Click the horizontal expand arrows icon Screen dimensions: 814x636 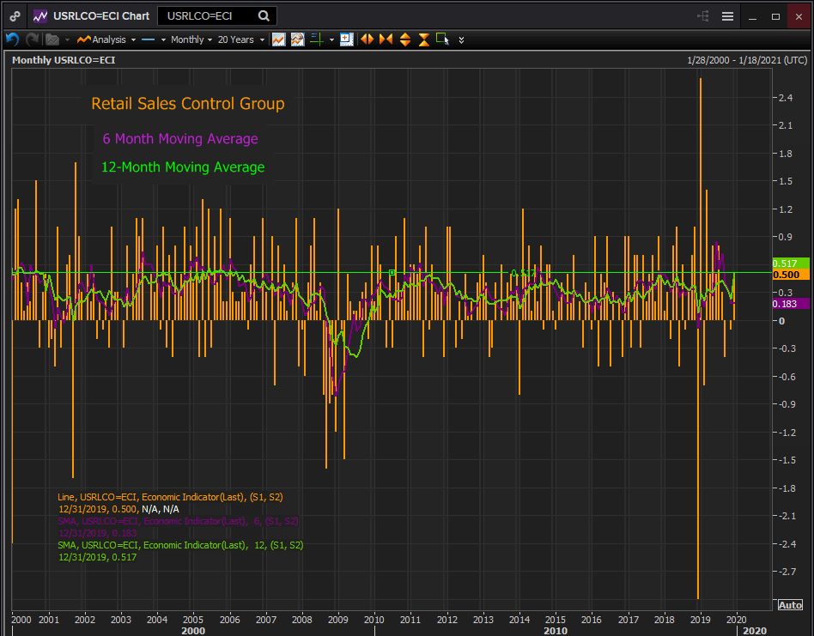point(367,39)
